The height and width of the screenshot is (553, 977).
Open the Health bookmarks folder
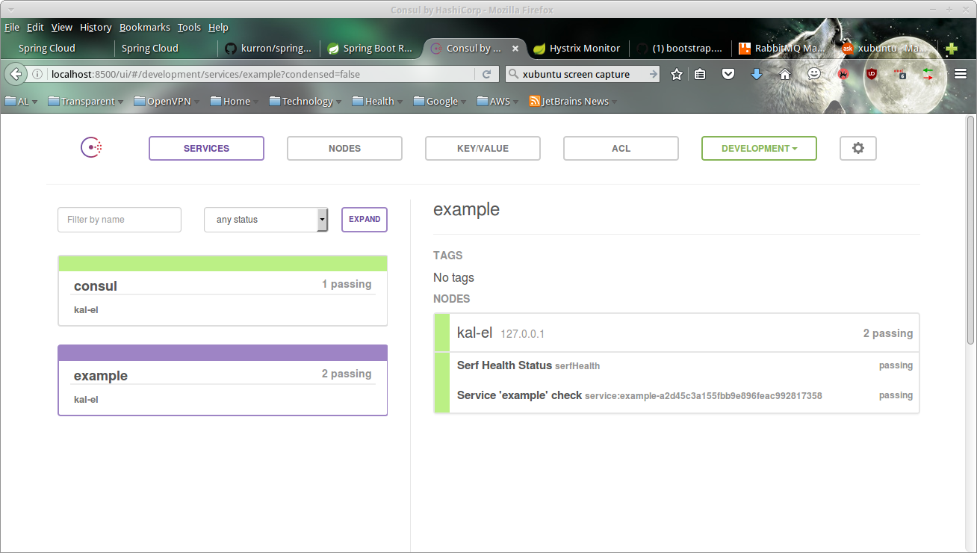pos(377,101)
